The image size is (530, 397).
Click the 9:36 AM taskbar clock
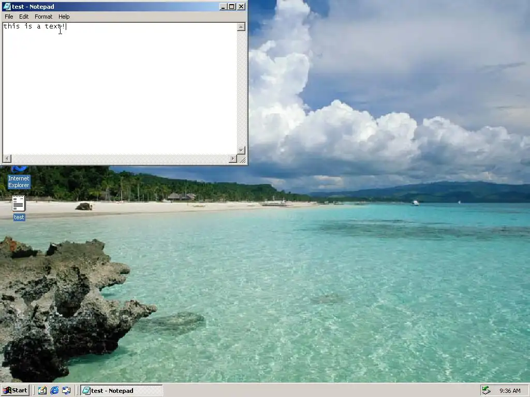pyautogui.click(x=510, y=391)
